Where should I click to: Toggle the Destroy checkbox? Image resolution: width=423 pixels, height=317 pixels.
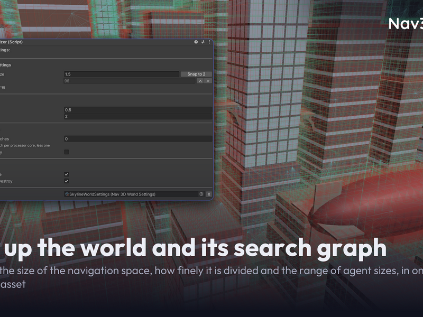pos(67,181)
